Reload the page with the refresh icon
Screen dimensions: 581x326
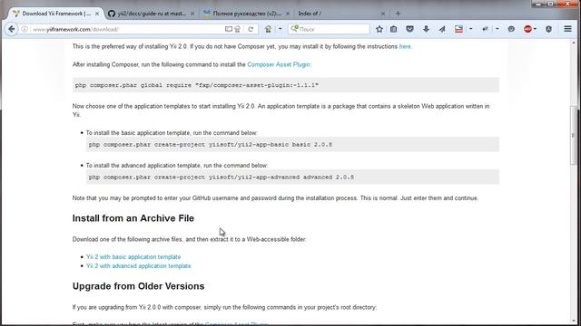[x=251, y=29]
